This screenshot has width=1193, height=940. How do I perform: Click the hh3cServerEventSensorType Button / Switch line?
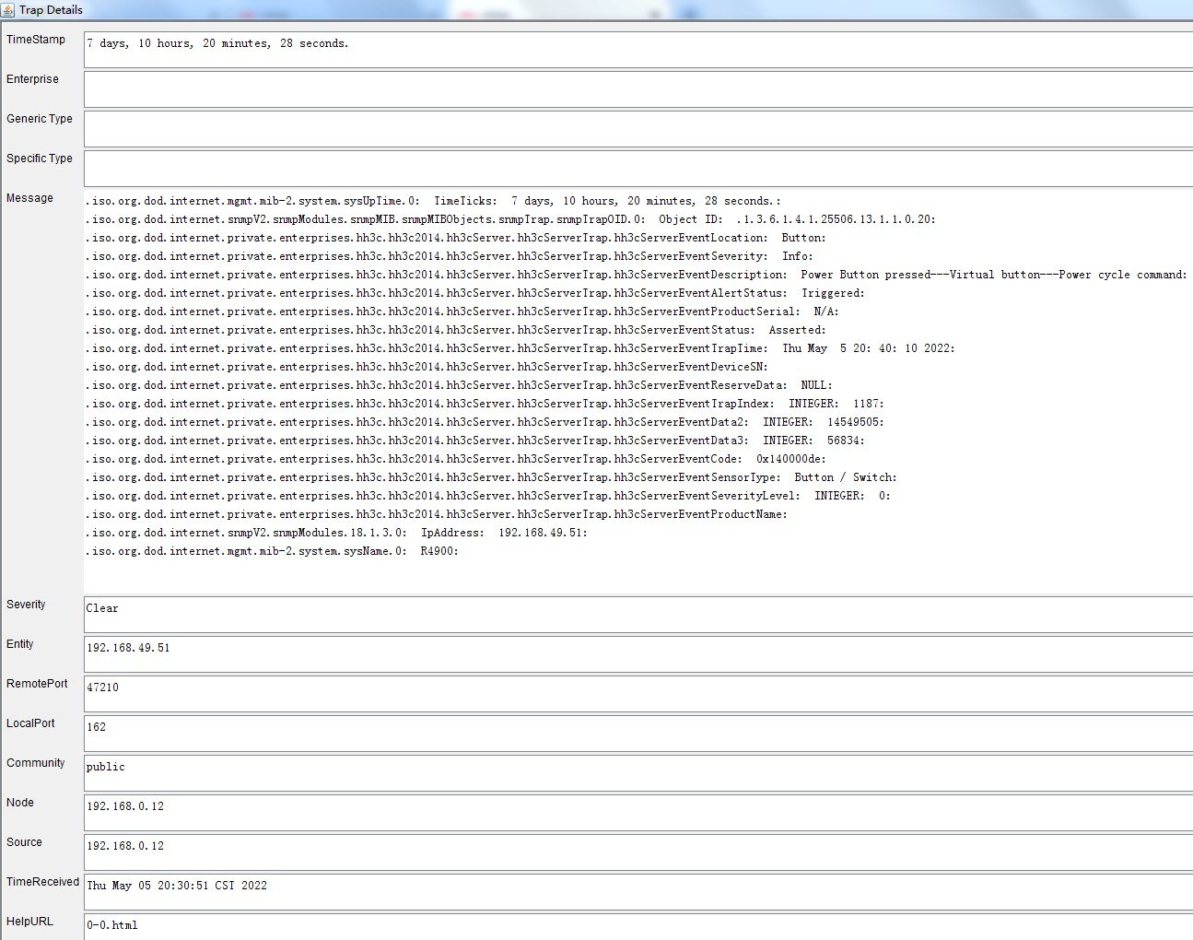coord(491,477)
